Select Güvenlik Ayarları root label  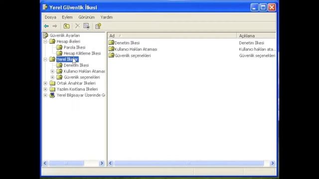pos(65,35)
